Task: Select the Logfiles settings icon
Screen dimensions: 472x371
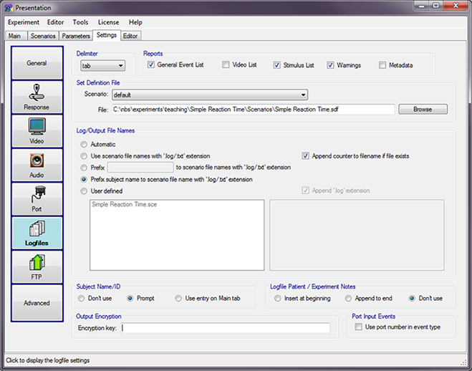Action: pos(37,233)
